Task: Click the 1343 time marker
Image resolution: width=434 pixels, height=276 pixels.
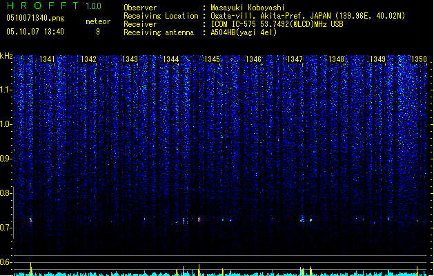Action: point(130,59)
